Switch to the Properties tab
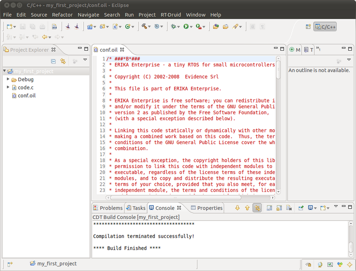This screenshot has width=356, height=271. pyautogui.click(x=207, y=208)
